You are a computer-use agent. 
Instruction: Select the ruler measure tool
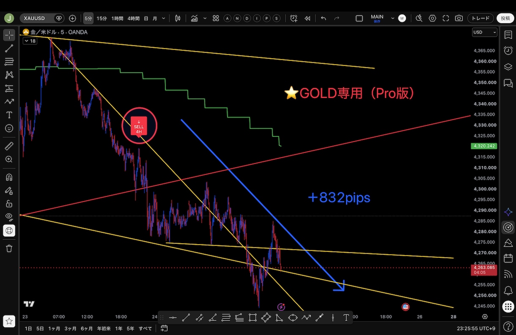[x=9, y=146]
